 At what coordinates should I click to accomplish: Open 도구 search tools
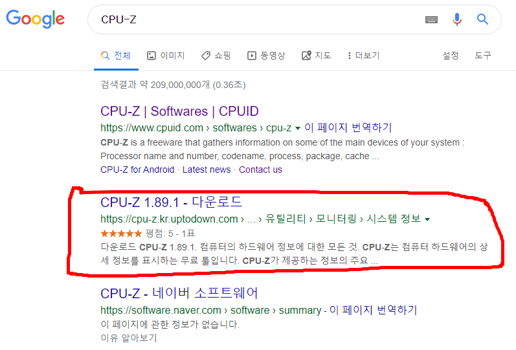click(x=483, y=56)
